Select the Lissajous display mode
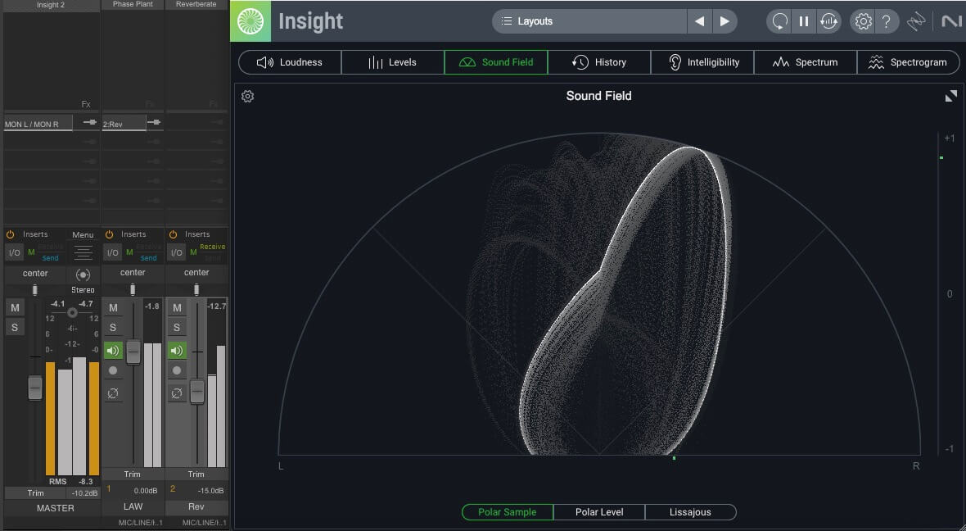The image size is (966, 531). [690, 512]
